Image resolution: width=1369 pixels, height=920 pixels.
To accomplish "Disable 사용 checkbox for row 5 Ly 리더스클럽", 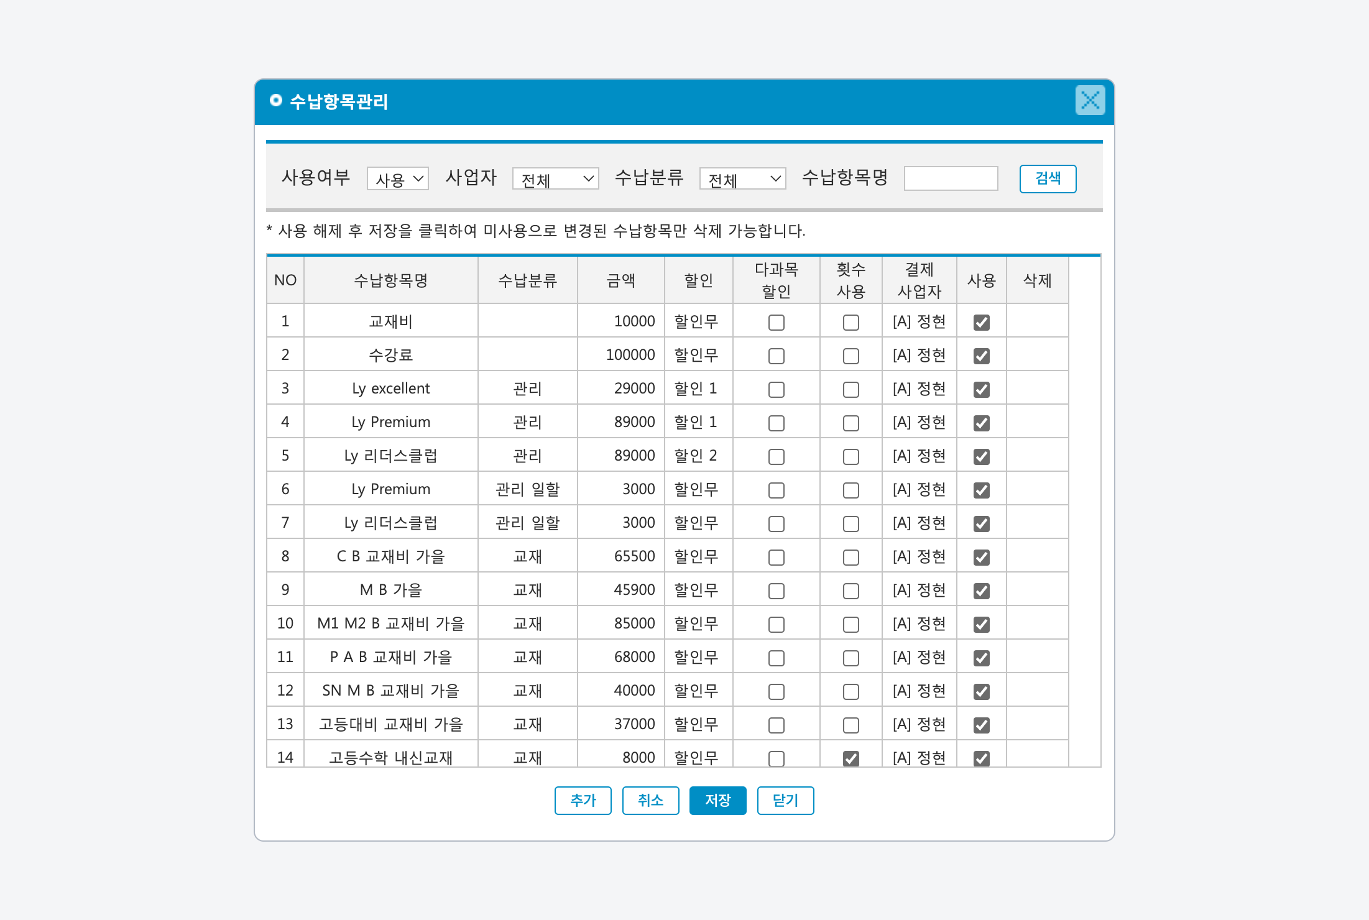I will tap(981, 456).
